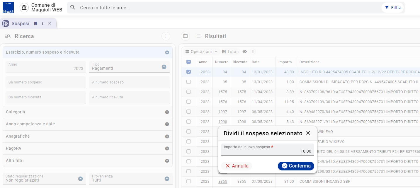The image size is (420, 188).
Task: Click the Totali toolbar item
Action: tap(230, 52)
